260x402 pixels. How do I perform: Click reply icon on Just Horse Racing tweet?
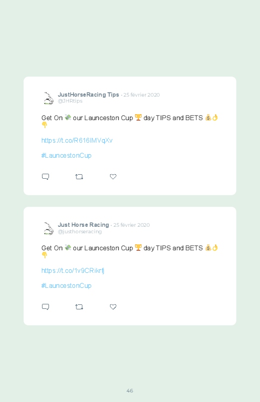pyautogui.click(x=45, y=307)
